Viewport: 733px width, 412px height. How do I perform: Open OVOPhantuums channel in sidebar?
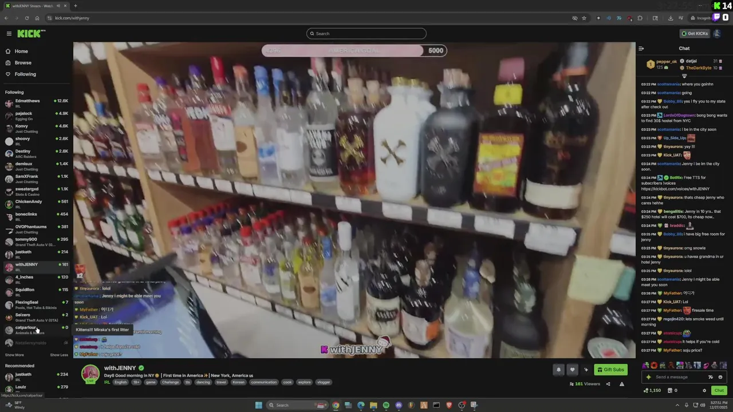[37, 229]
